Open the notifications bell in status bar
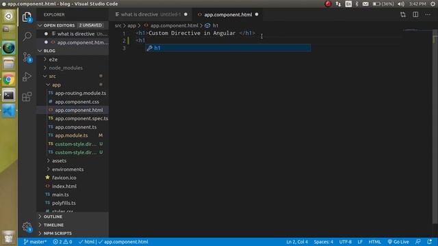 click(x=430, y=242)
